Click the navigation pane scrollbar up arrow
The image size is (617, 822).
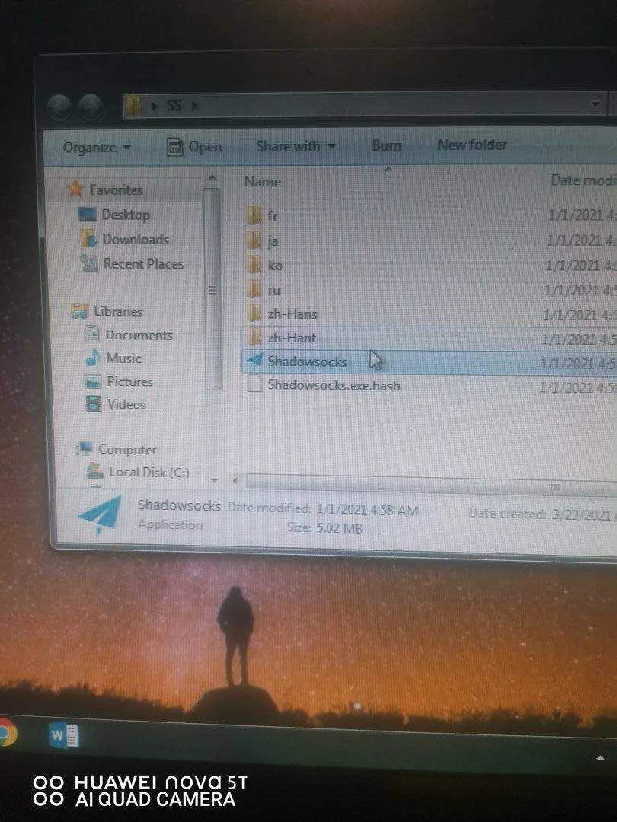(213, 179)
